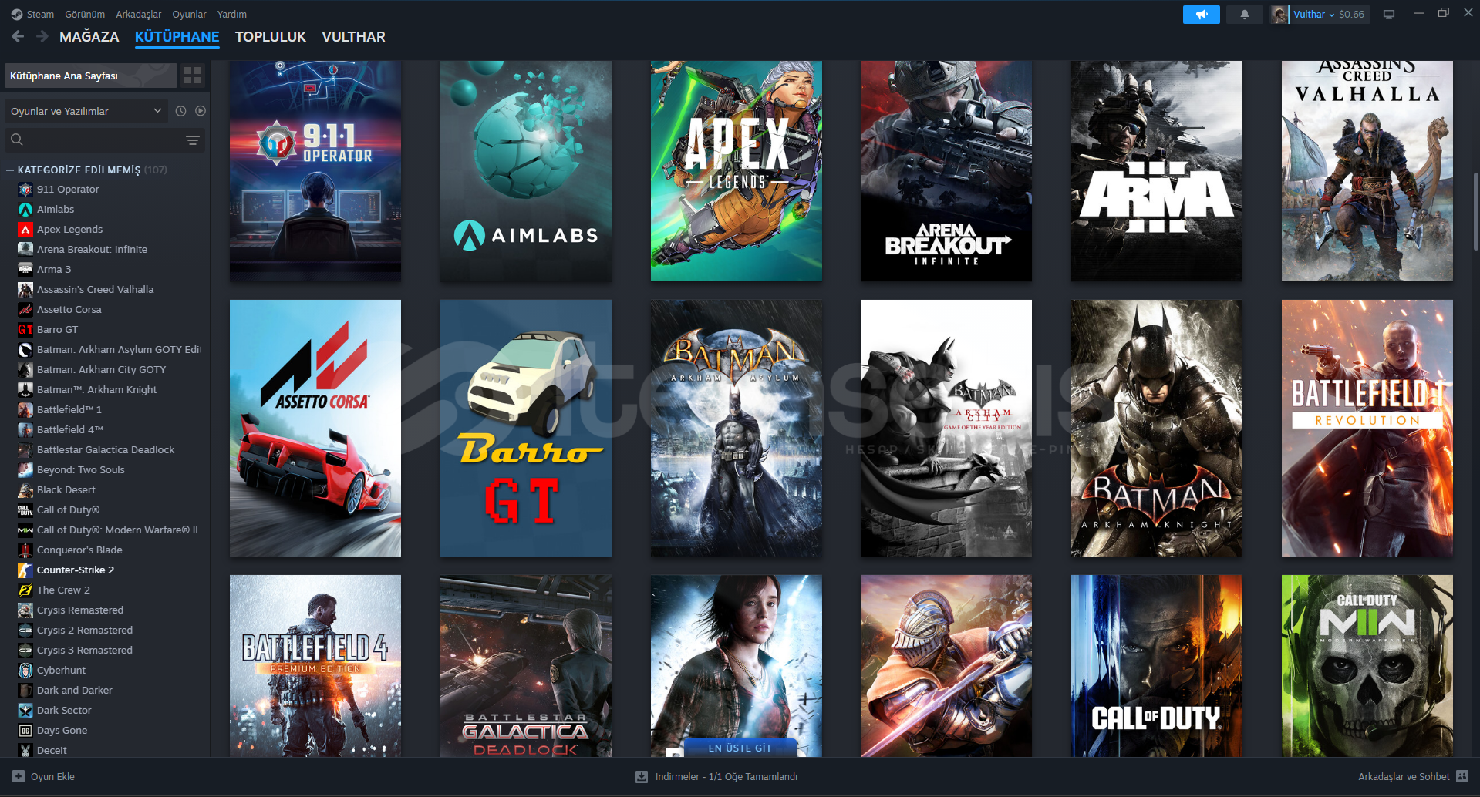Open the Assetto Corsa cover
Image resolution: width=1480 pixels, height=797 pixels.
click(315, 428)
